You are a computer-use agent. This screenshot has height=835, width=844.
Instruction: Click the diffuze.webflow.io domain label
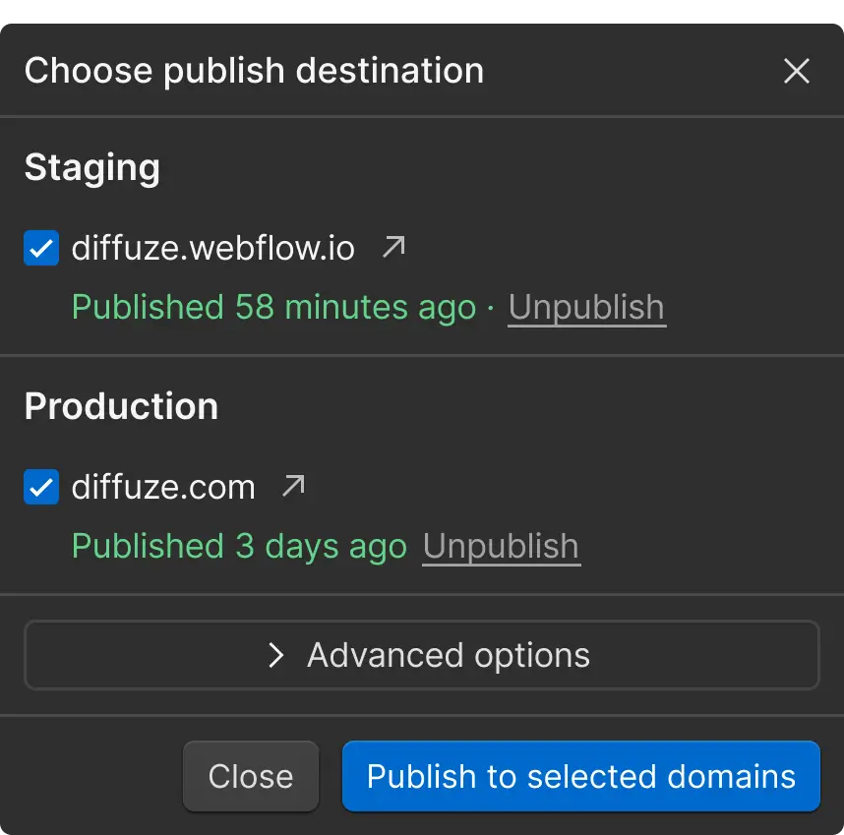(x=213, y=248)
